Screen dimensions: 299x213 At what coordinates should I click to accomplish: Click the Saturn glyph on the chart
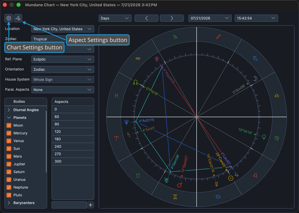point(129,135)
